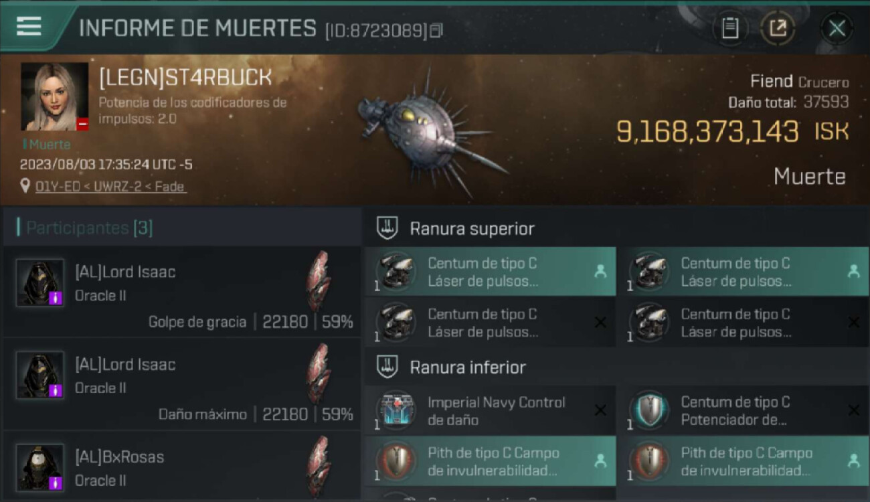Open the clipboard notes icon in header
870x502 pixels.
coord(730,28)
